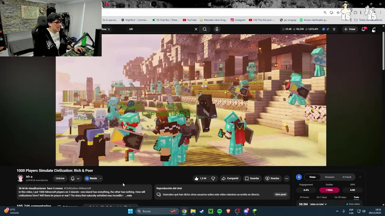Open the Avisos clasificados bookmark
The width and height of the screenshot is (385, 216).
tap(313, 20)
